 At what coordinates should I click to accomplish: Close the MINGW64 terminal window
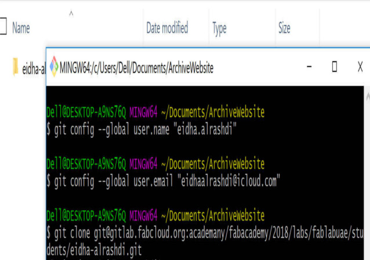[x=360, y=67]
